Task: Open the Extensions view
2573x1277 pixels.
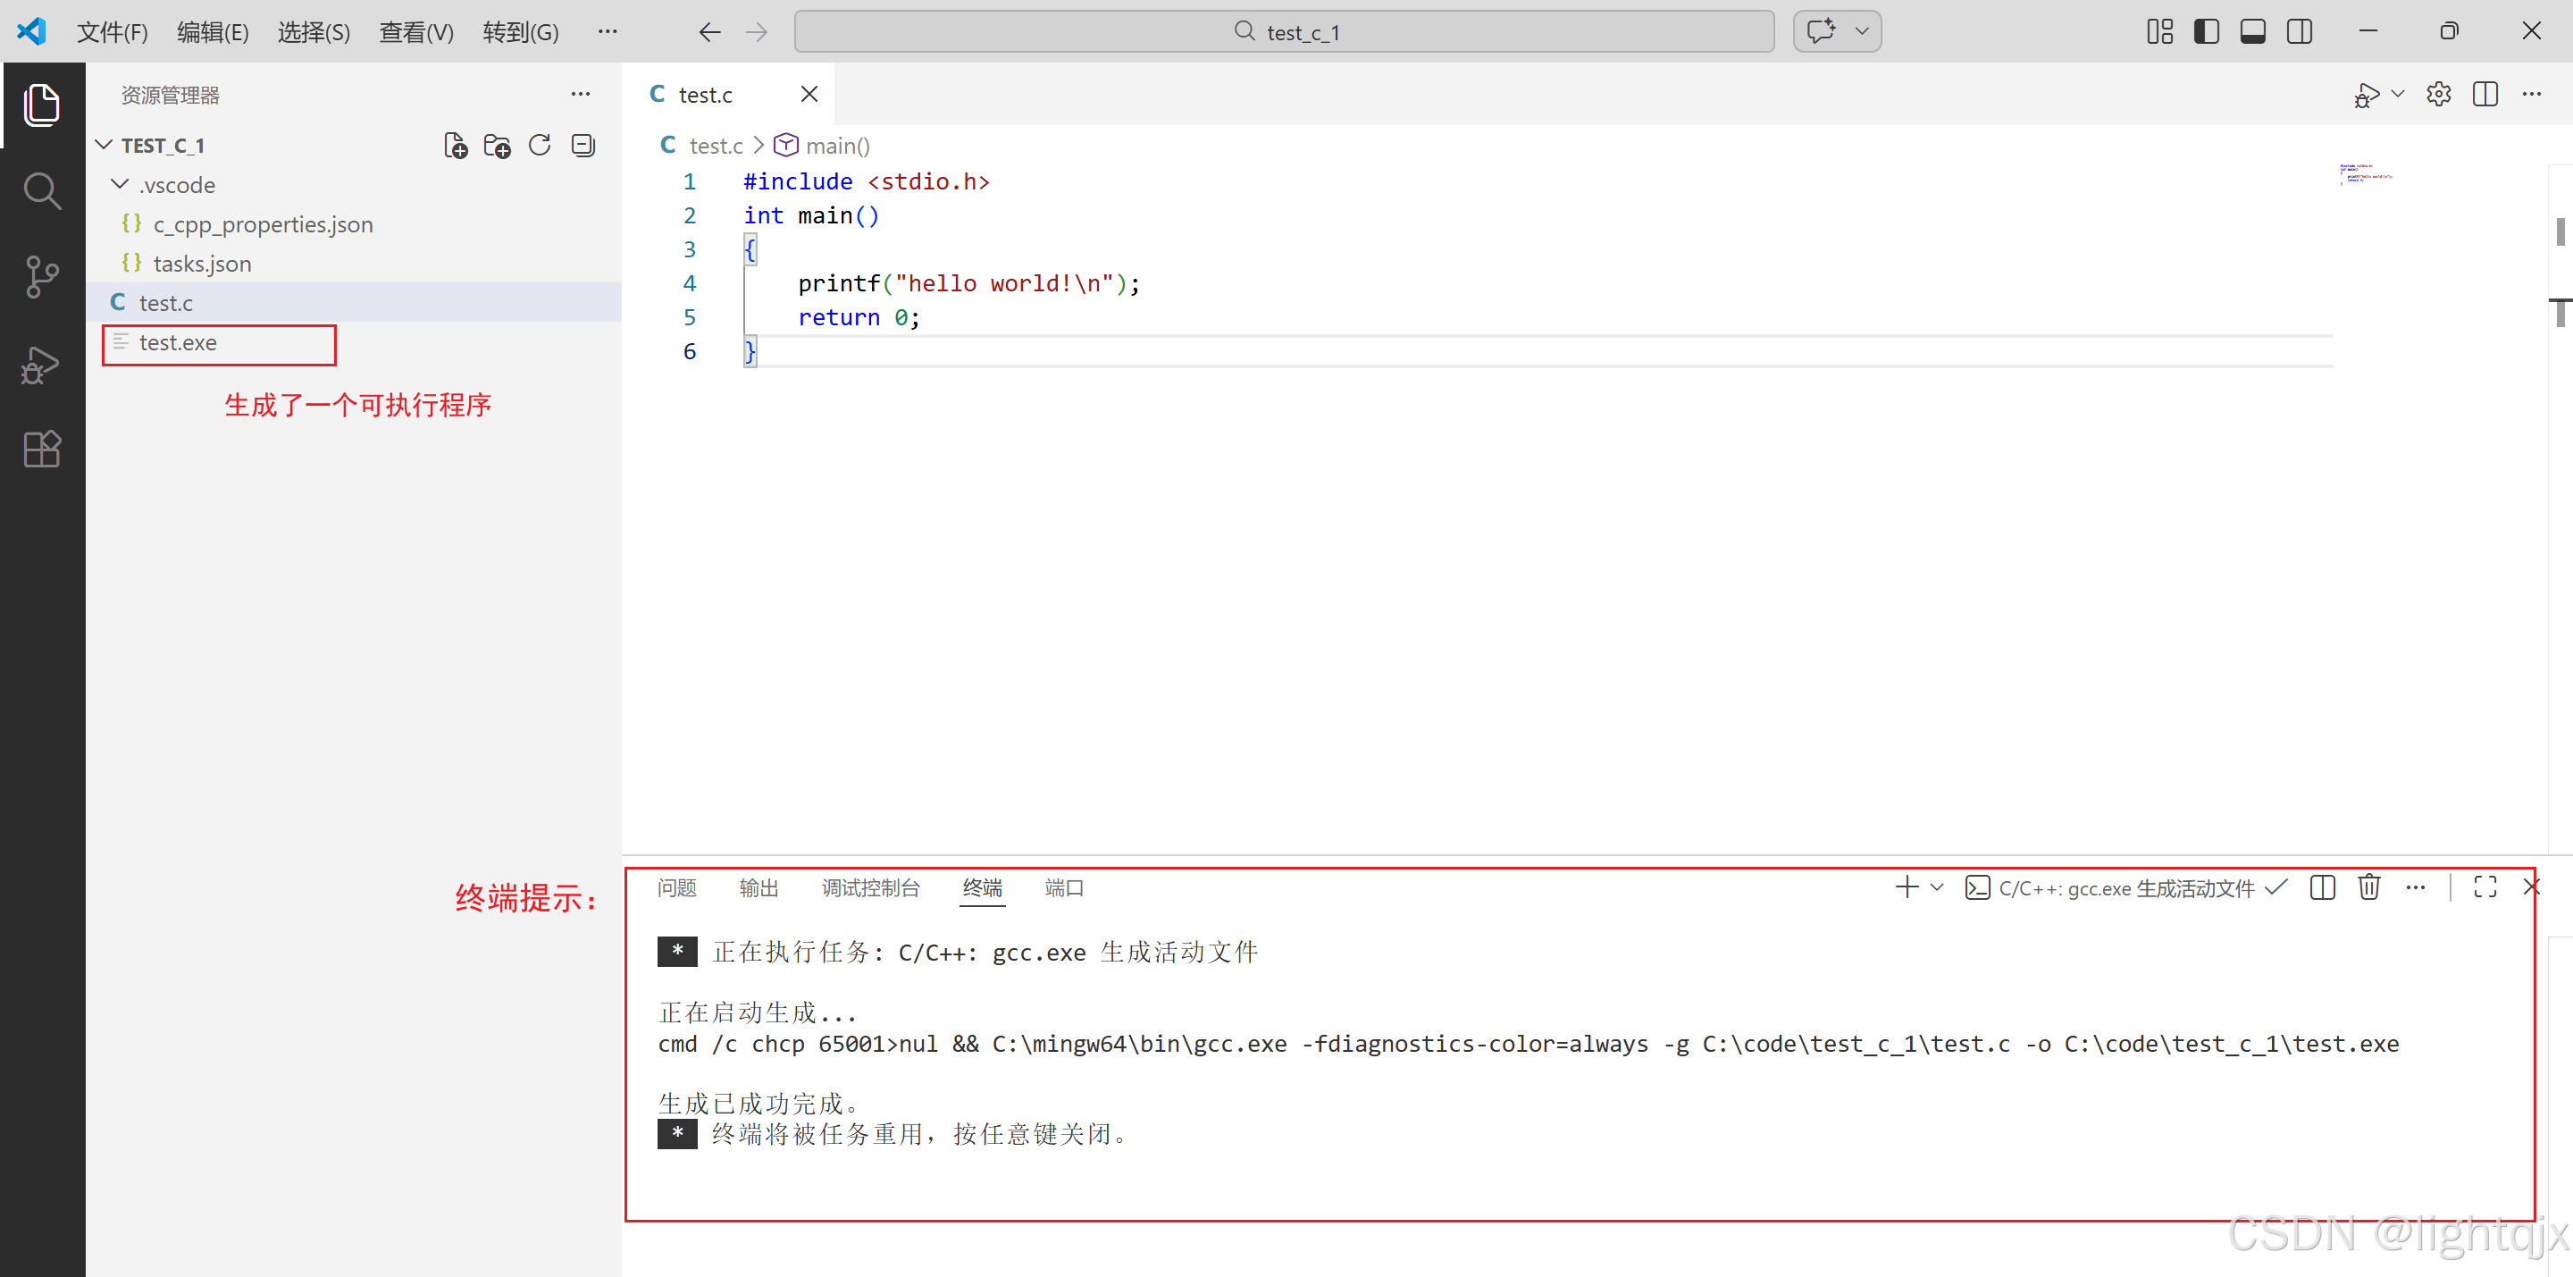Action: [41, 449]
